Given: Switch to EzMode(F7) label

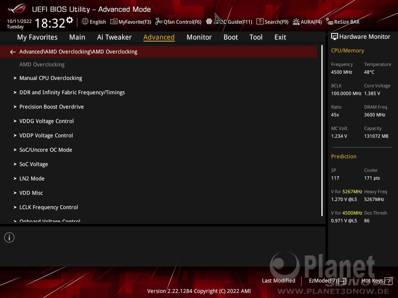Looking at the screenshot, I should 323,281.
